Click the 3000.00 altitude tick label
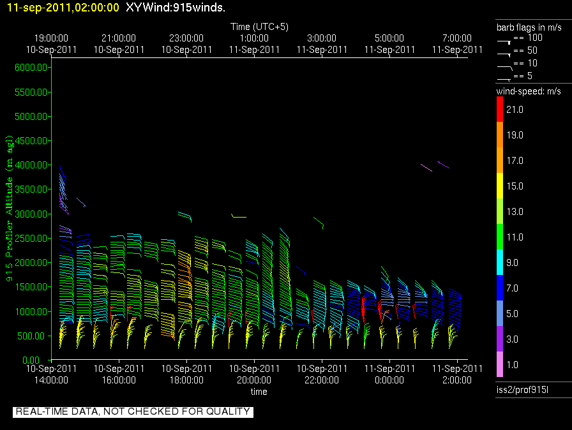The height and width of the screenshot is (430, 572). [31, 214]
